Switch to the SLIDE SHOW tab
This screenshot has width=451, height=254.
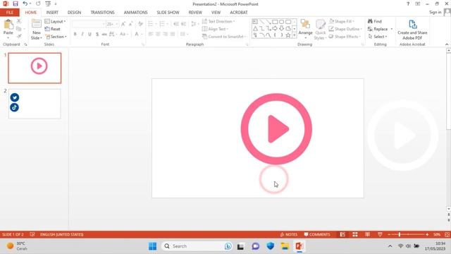click(x=168, y=13)
